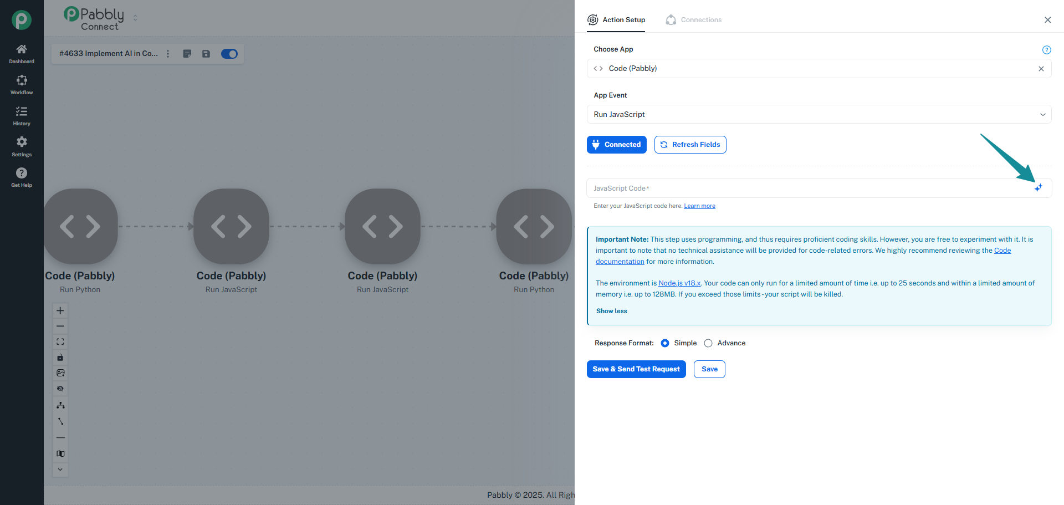Open the Dashboard from sidebar
1064x505 pixels.
pyautogui.click(x=22, y=54)
